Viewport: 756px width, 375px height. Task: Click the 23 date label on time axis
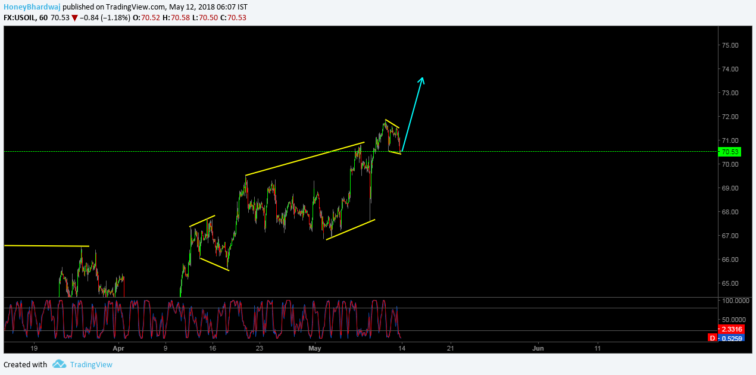pos(259,348)
